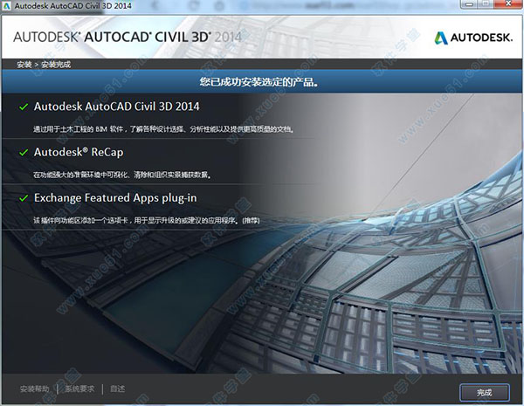The image size is (524, 406).
Task: Open the 自述 readme link
Action: point(118,389)
